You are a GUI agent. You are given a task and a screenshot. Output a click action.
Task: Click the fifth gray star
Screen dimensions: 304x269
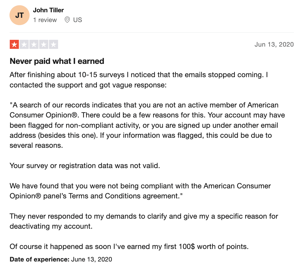click(53, 45)
